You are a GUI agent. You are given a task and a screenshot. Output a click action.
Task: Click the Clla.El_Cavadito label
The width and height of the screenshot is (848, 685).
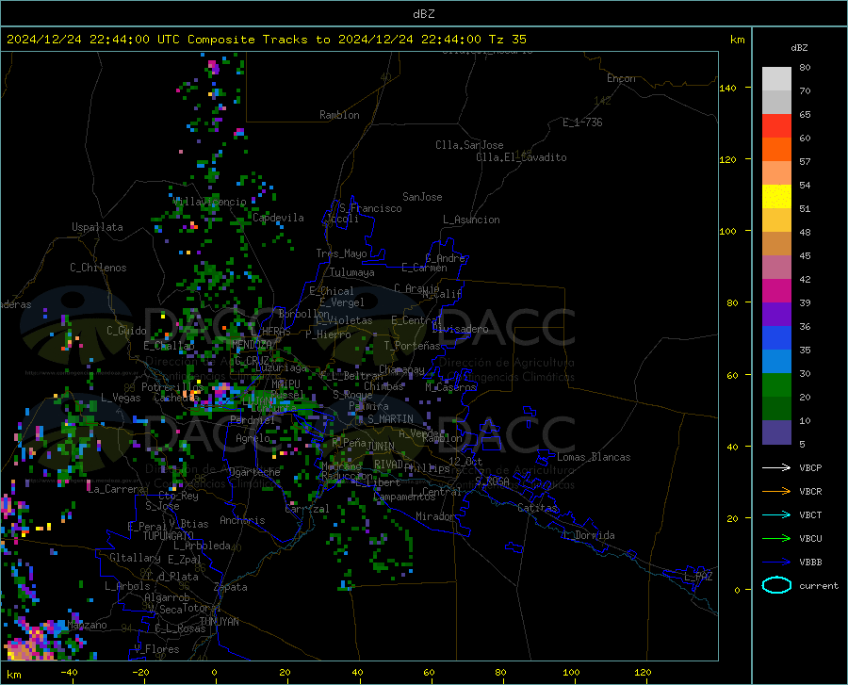coord(521,157)
